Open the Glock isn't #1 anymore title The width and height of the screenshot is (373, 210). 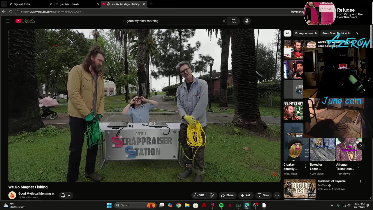332,181
